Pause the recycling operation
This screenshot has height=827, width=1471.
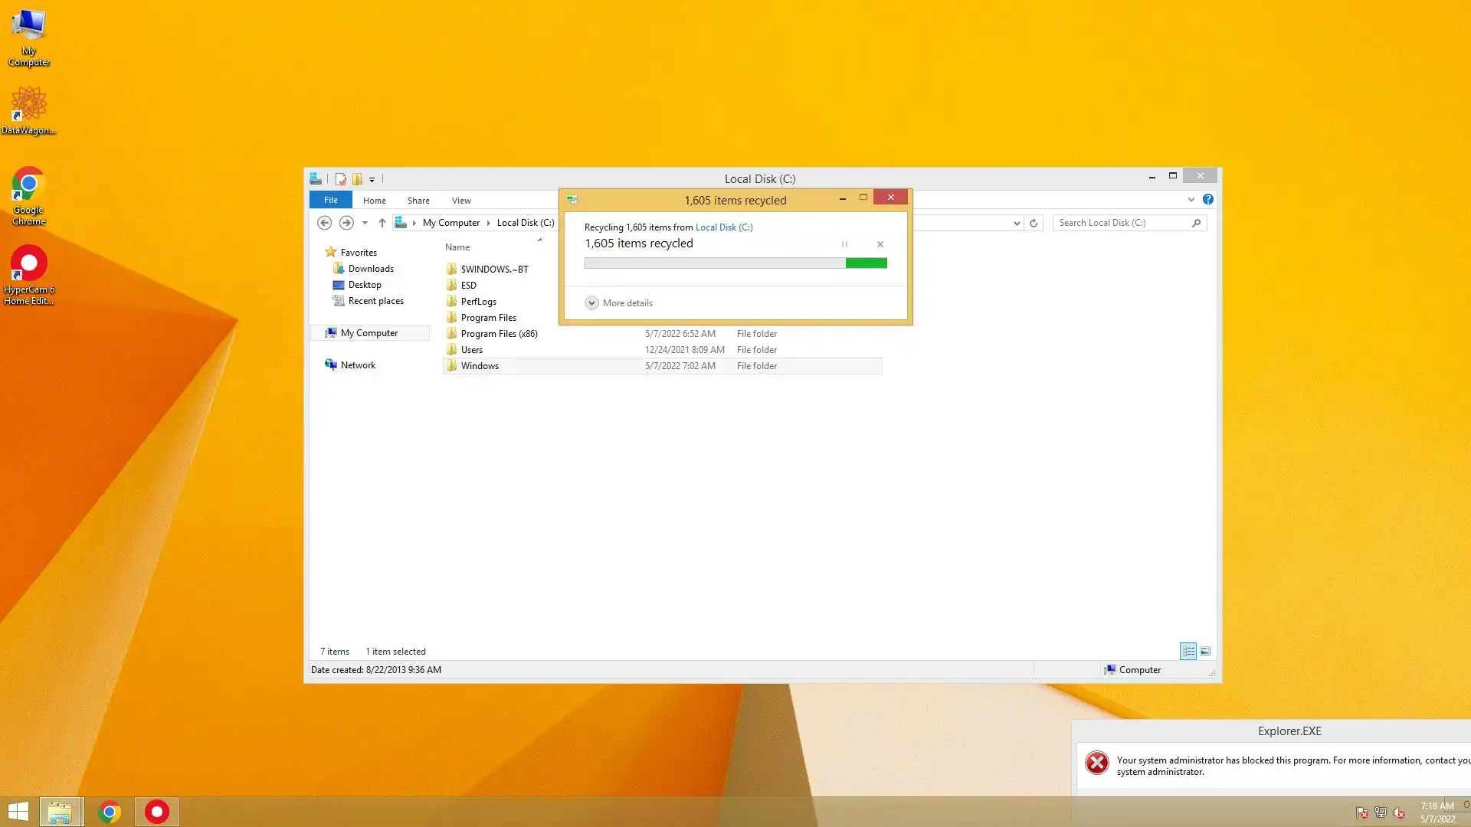844,244
